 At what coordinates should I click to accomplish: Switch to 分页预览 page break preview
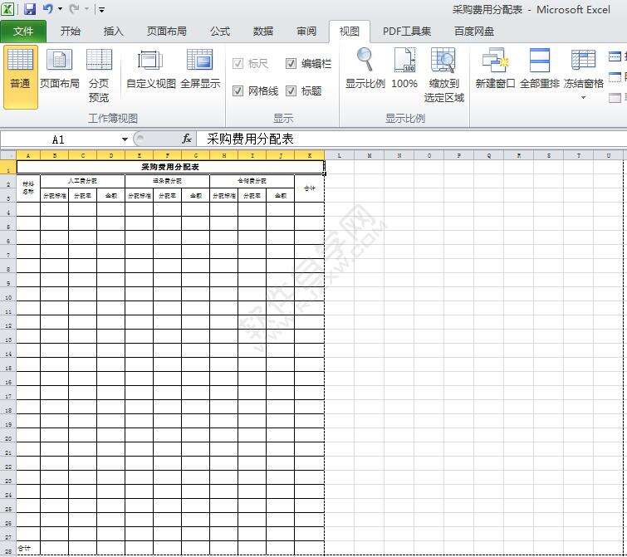99,75
